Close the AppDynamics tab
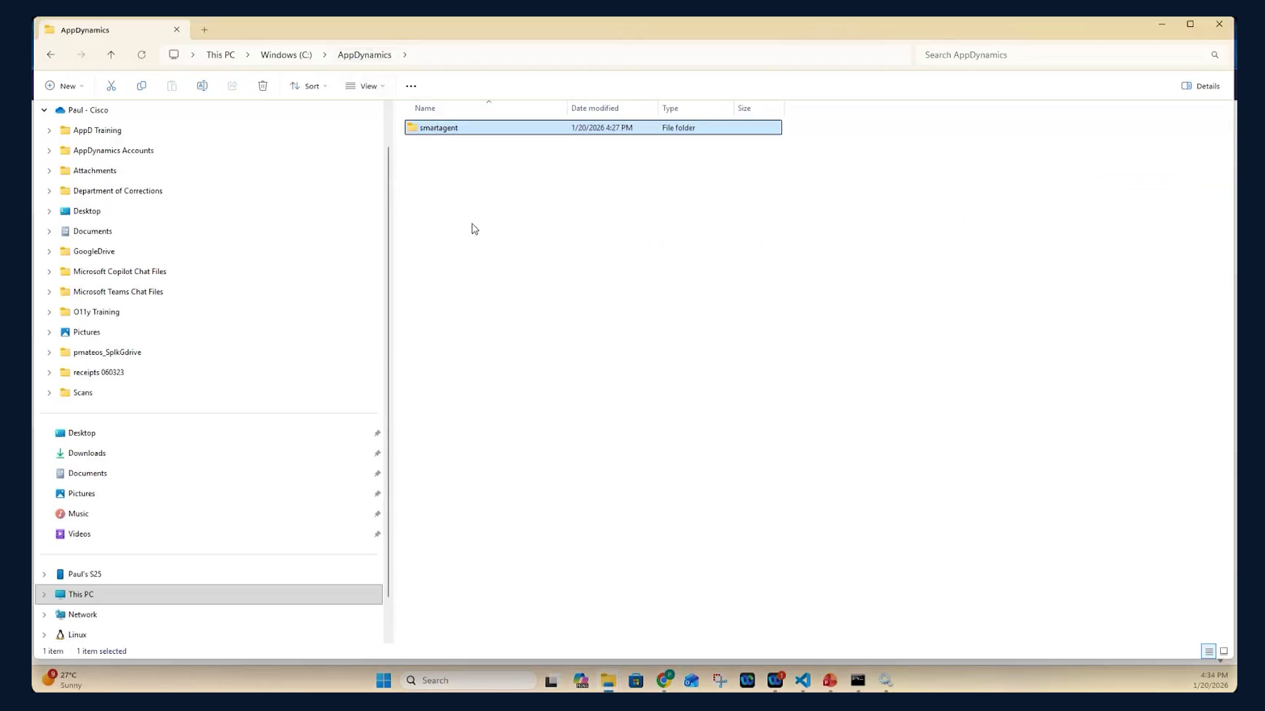 (177, 30)
